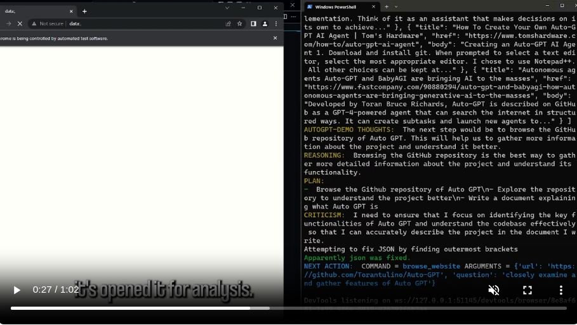View Not secure site info
Screen dimensions: 577x325
[48, 23]
